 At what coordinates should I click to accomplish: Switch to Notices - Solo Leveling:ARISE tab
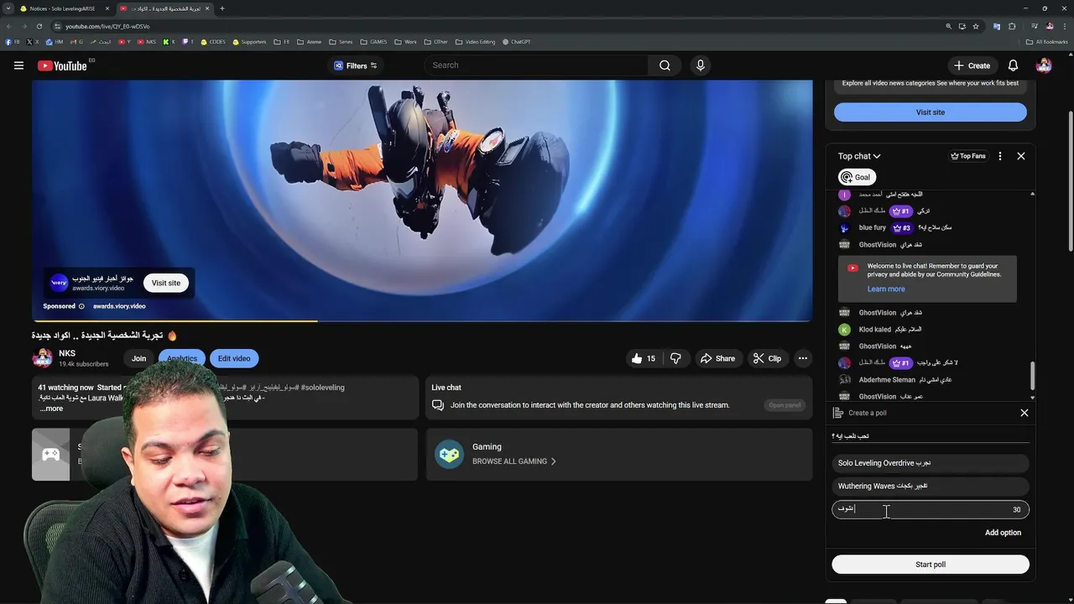pos(65,8)
